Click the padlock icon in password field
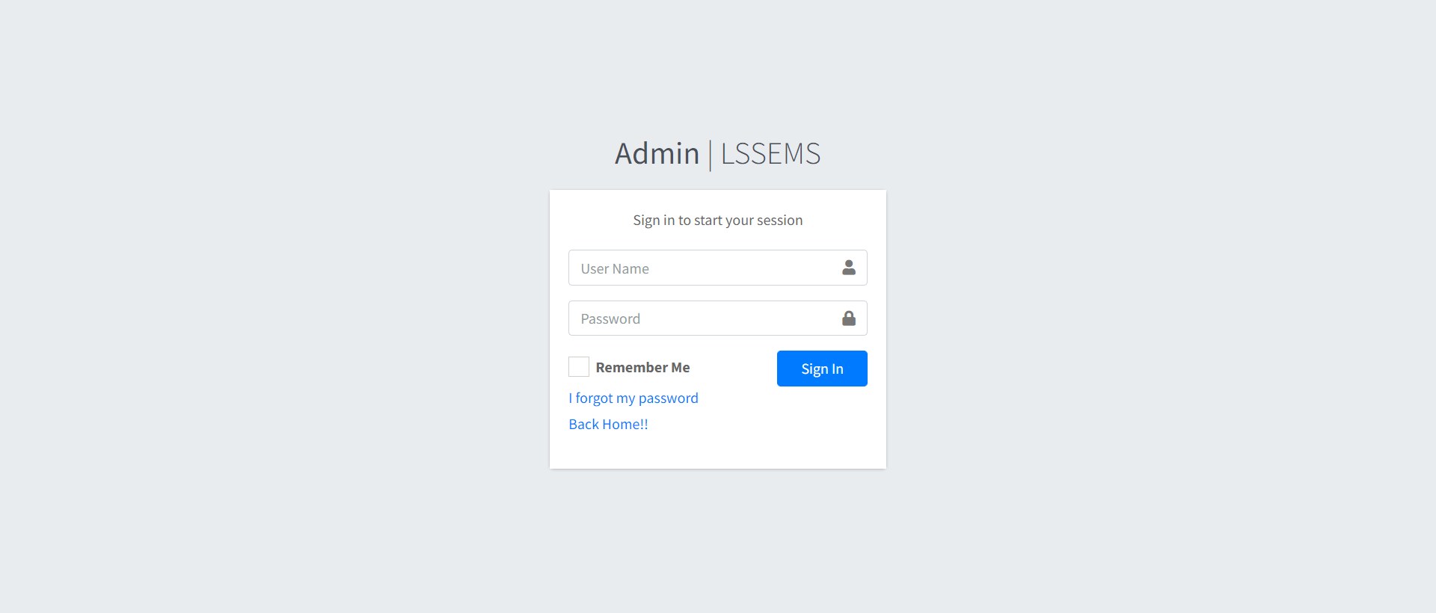Viewport: 1436px width, 613px height. click(x=849, y=318)
